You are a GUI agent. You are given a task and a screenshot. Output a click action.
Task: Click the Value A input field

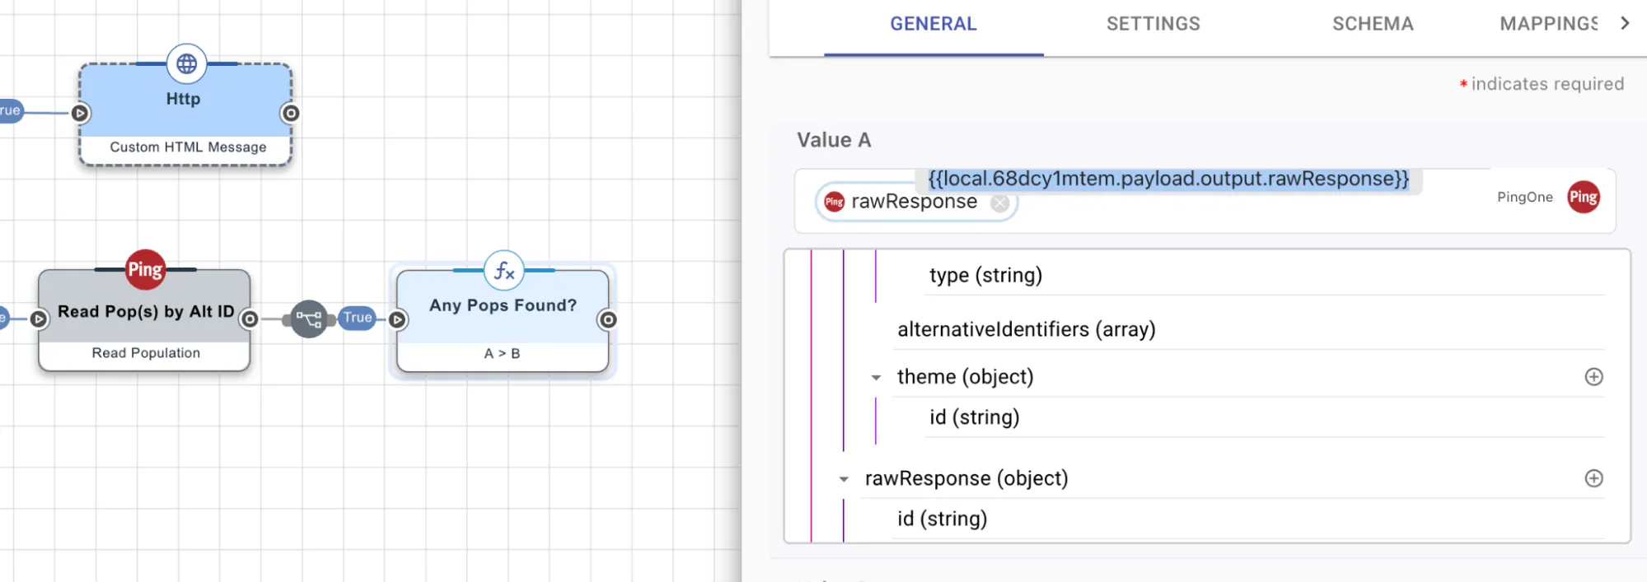[x=1205, y=201]
